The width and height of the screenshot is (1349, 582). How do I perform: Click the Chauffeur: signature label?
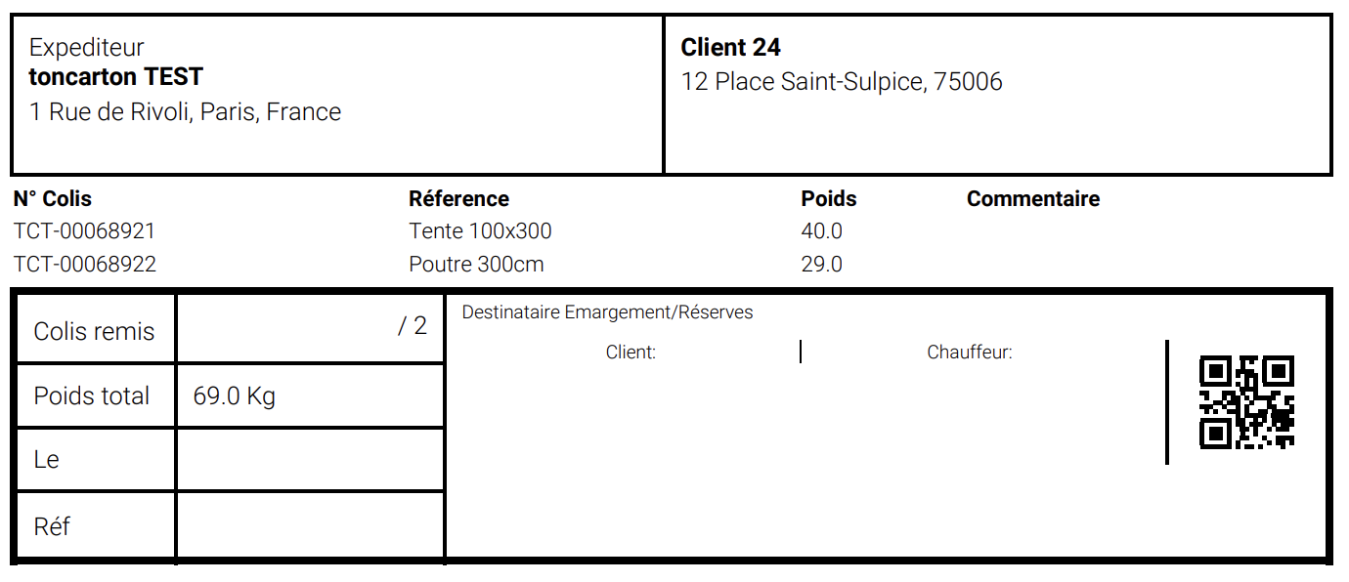pos(969,353)
